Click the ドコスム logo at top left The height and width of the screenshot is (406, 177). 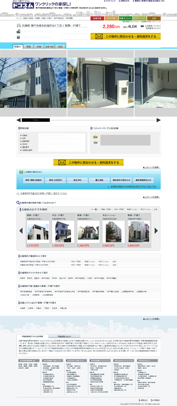pyautogui.click(x=23, y=5)
